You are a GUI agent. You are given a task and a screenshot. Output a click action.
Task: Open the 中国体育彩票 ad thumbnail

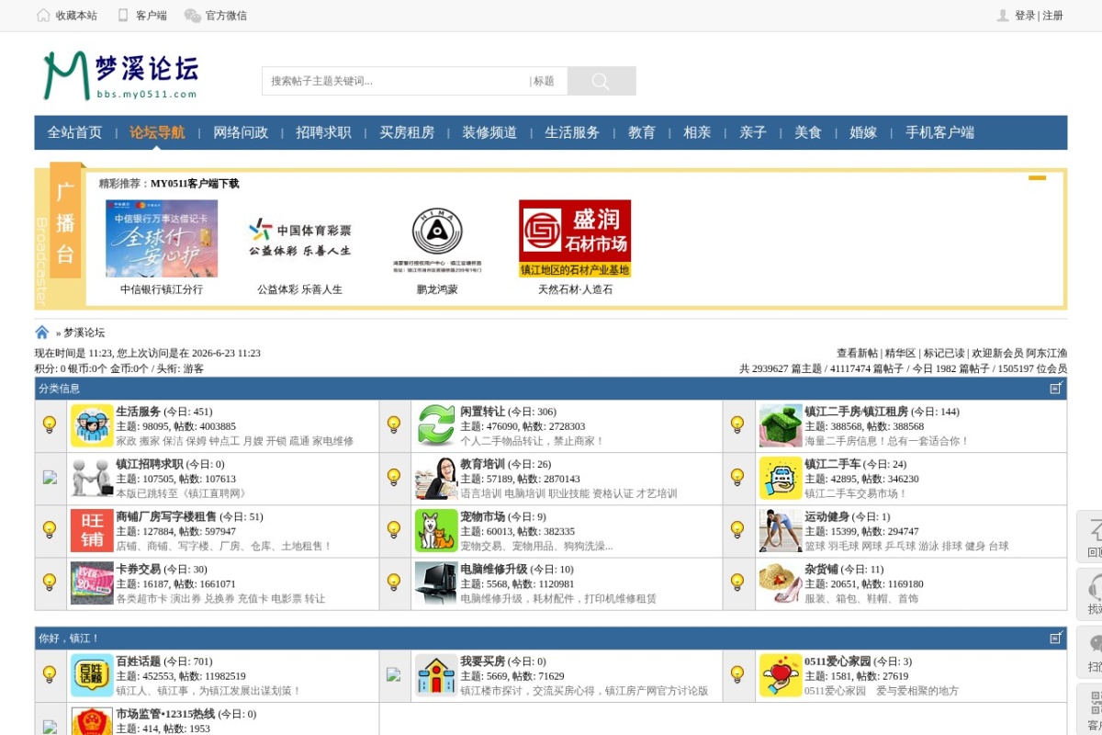[x=299, y=239]
